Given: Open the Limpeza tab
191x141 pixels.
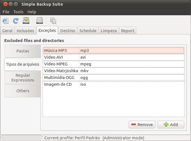Looking at the screenshot, I should pyautogui.click(x=109, y=31).
